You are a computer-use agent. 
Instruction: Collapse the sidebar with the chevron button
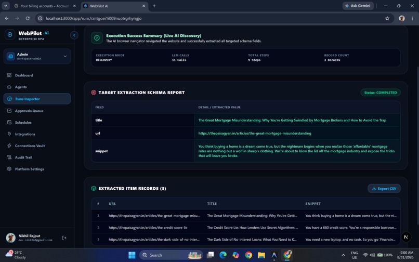74,35
